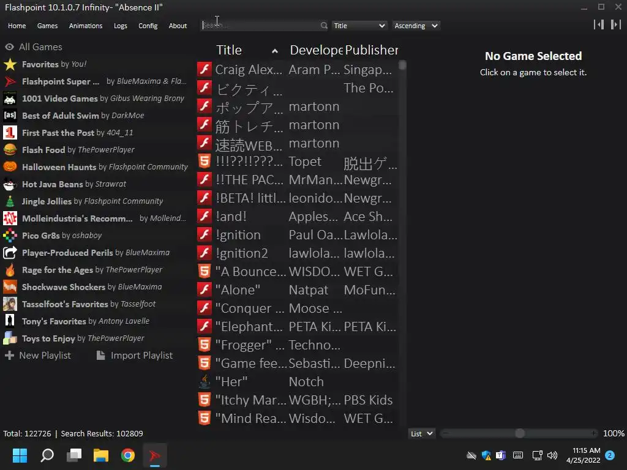The height and width of the screenshot is (470, 627).
Task: Open Google Chrome from taskbar
Action: pyautogui.click(x=128, y=455)
